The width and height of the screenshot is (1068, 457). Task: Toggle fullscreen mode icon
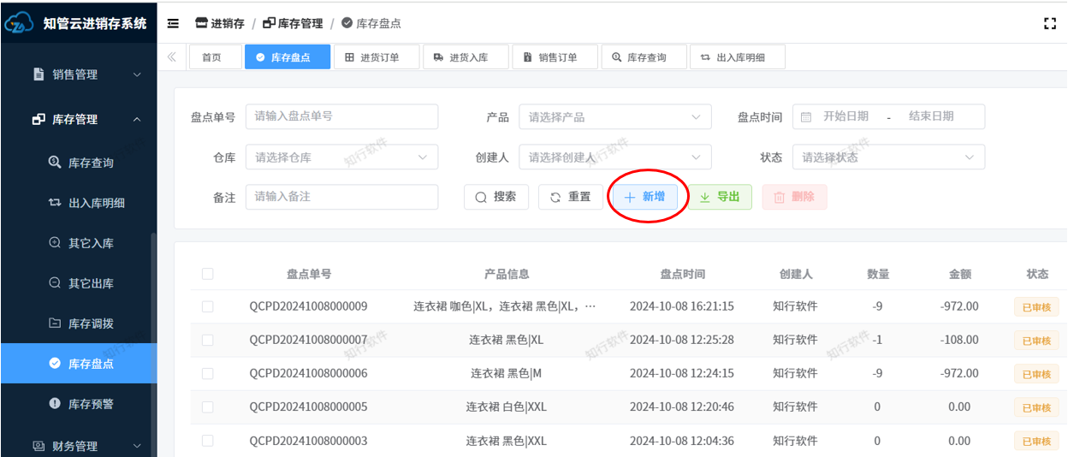pos(1050,24)
